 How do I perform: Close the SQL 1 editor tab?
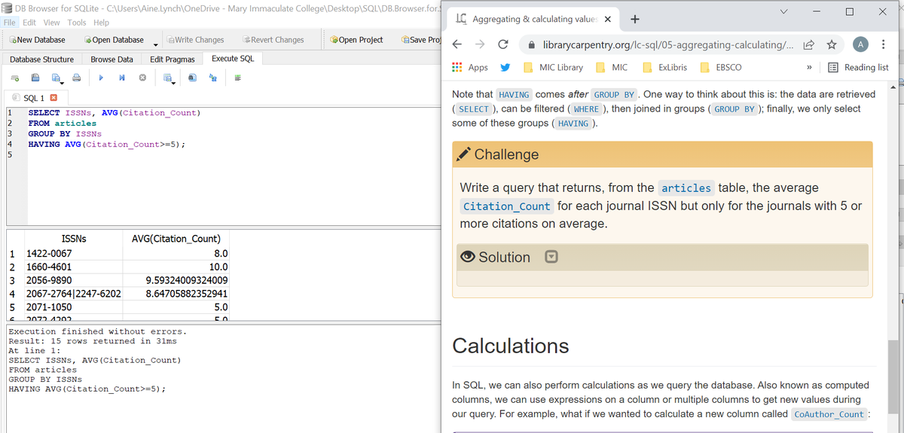[53, 99]
